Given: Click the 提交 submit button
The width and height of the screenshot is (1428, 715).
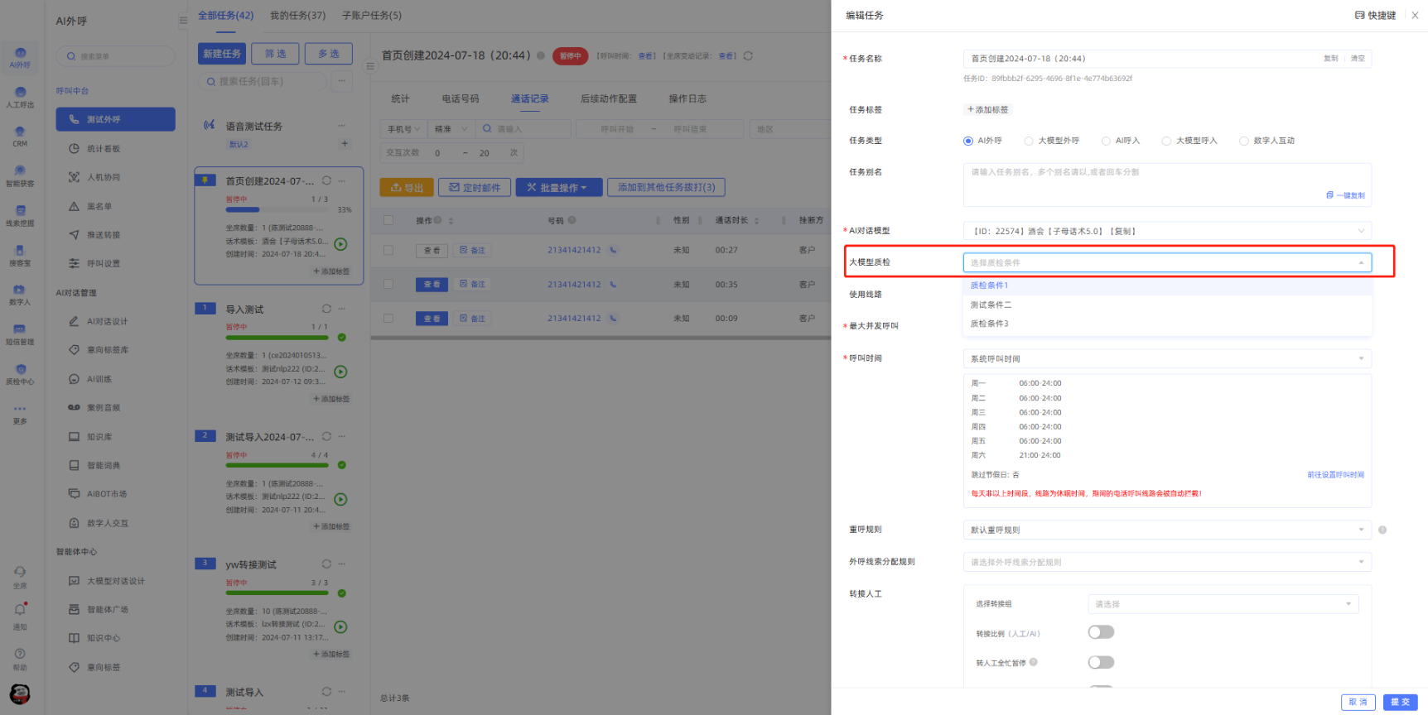Looking at the screenshot, I should pos(1400,702).
